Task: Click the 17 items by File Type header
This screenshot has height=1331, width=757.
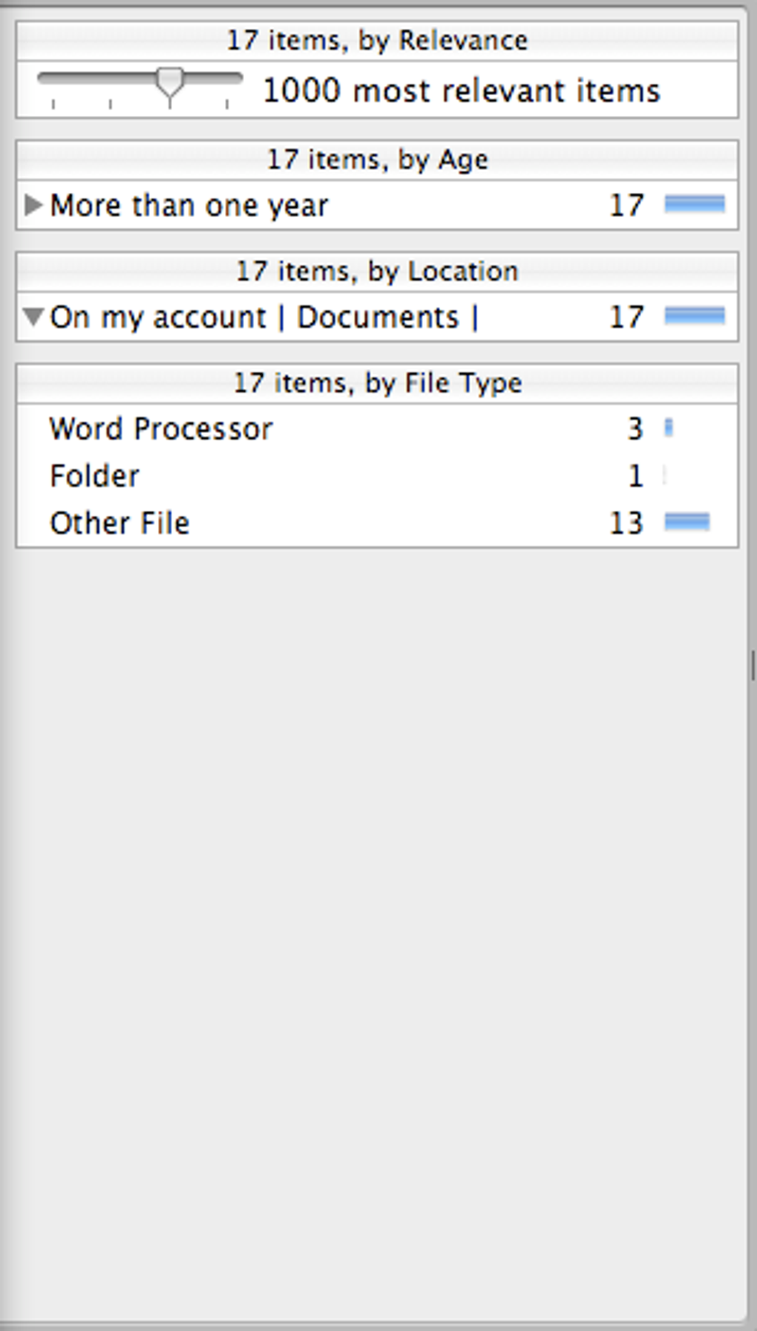Action: (x=377, y=383)
